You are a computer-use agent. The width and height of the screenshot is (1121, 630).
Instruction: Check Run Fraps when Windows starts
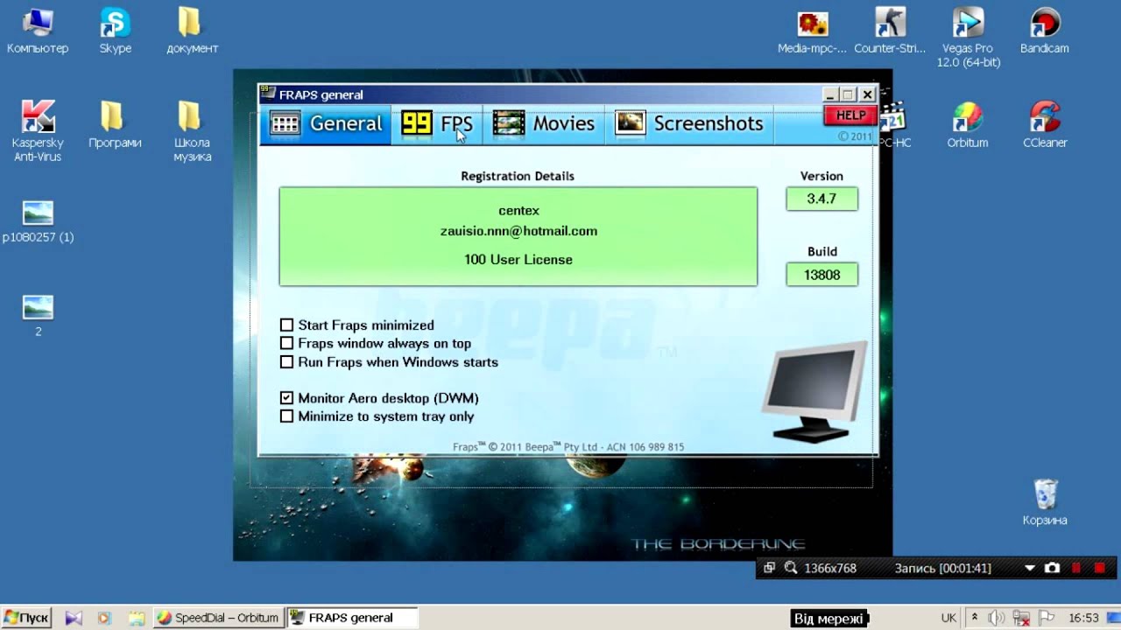click(x=286, y=362)
